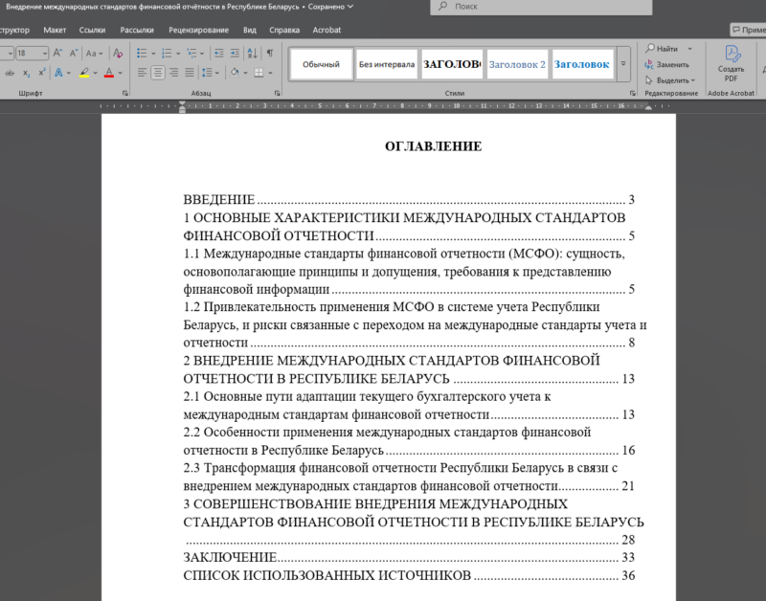Click the right indent marker on ruler
Screen dimensions: 766x601
point(648,107)
